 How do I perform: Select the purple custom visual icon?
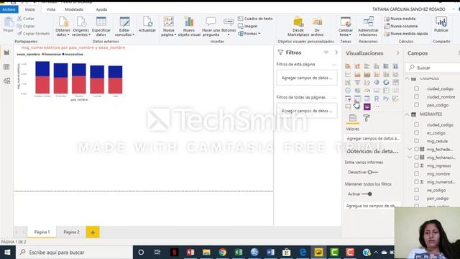click(x=367, y=106)
